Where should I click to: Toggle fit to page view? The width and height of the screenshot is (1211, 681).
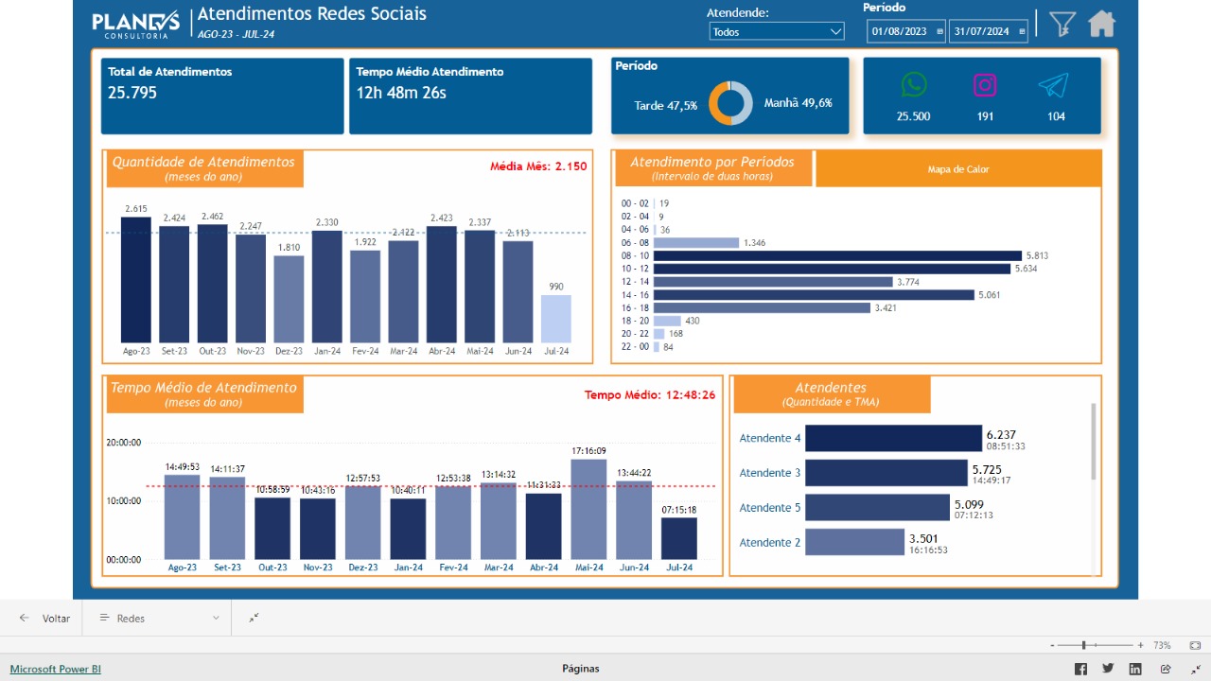pyautogui.click(x=1195, y=645)
